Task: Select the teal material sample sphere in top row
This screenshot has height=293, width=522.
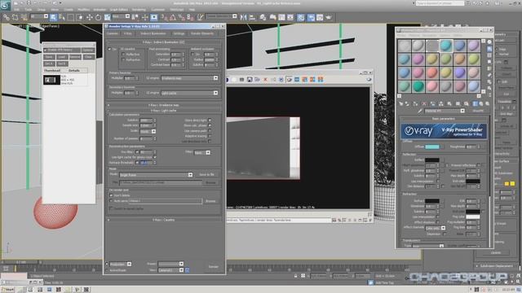Action: (x=446, y=46)
